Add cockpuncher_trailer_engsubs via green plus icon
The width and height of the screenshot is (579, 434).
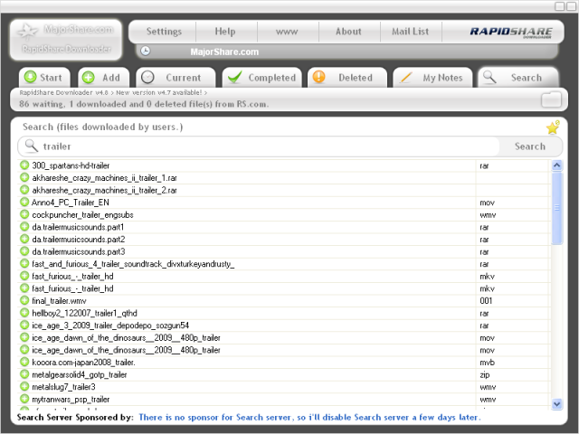[24, 214]
